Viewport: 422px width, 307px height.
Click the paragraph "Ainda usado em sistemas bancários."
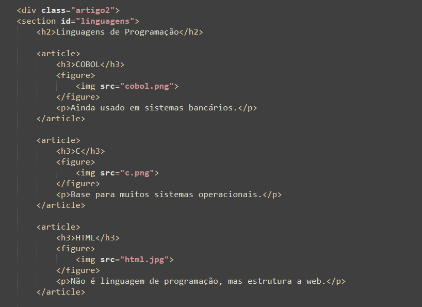152,108
